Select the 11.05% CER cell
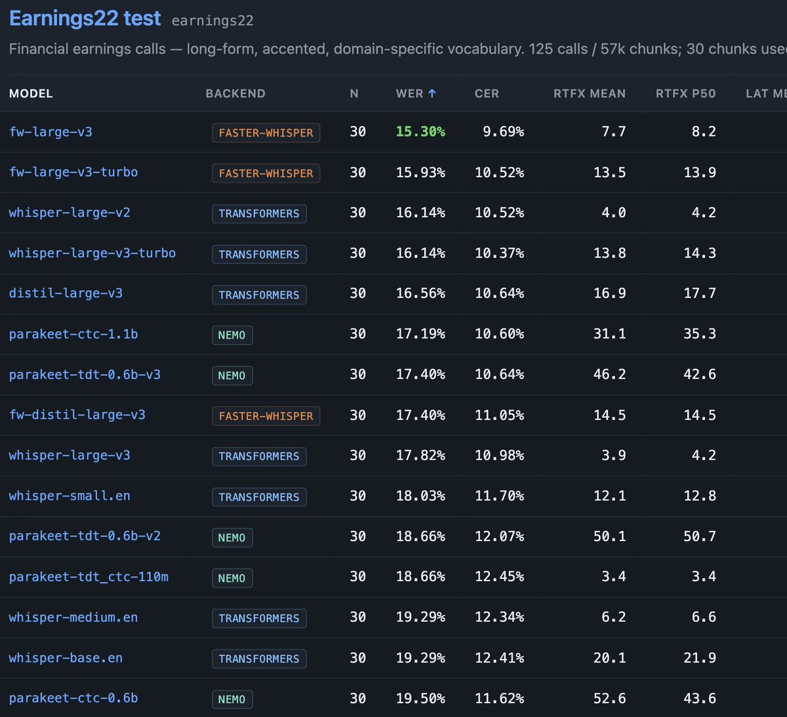The image size is (787, 717). [500, 415]
